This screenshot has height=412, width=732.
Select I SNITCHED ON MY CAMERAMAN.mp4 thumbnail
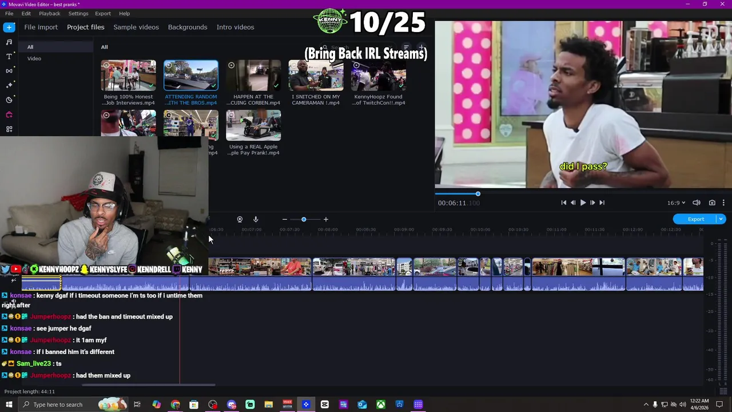[x=316, y=76]
